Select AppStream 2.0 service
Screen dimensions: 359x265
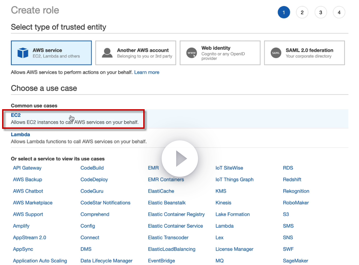(x=29, y=238)
